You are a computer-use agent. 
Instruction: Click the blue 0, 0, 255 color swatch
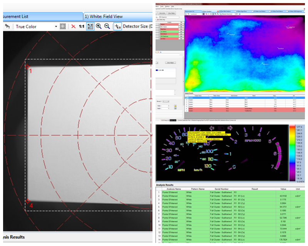pos(157,70)
